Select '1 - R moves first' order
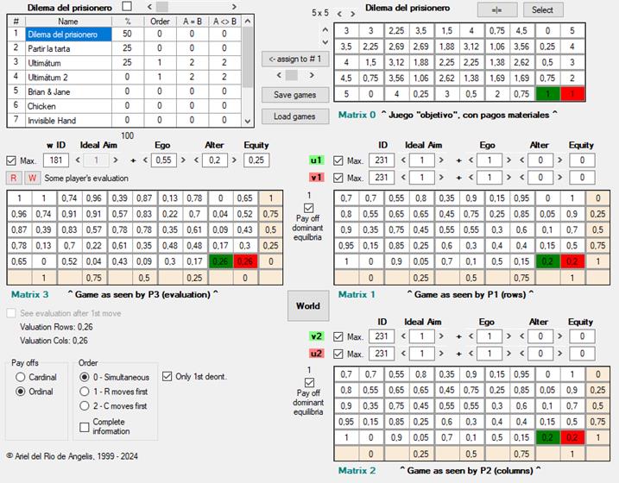 [x=85, y=393]
